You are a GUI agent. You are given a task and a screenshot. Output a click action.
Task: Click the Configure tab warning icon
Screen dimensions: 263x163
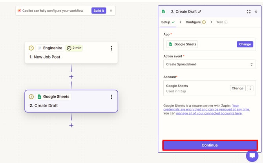204,22
